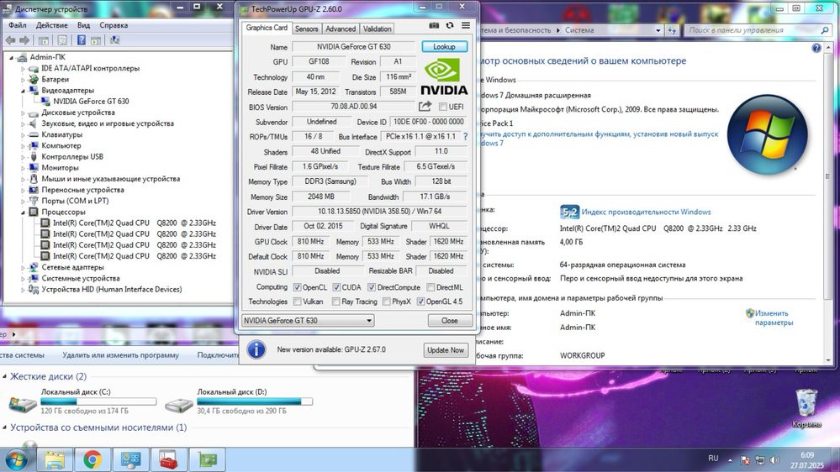Click the GPU-Z screenshot camera icon
The height and width of the screenshot is (472, 840).
pyautogui.click(x=434, y=26)
